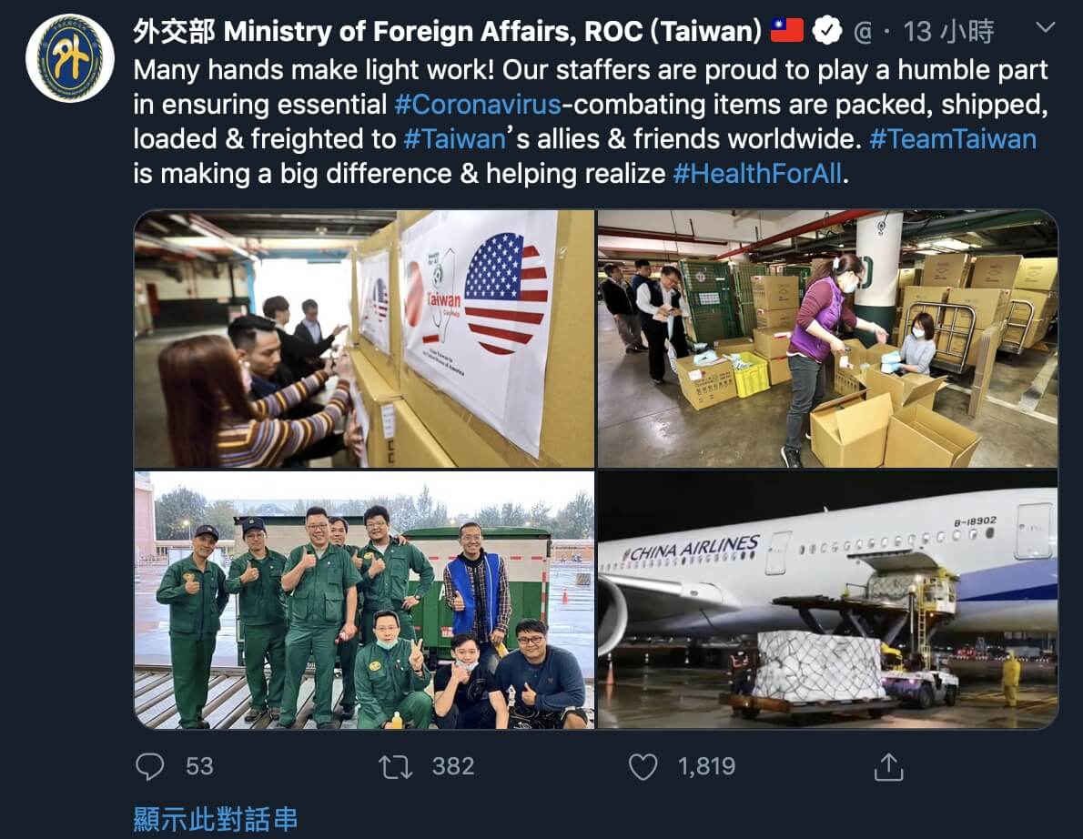Open the Ministry of Foreign Affairs profile name

click(447, 32)
